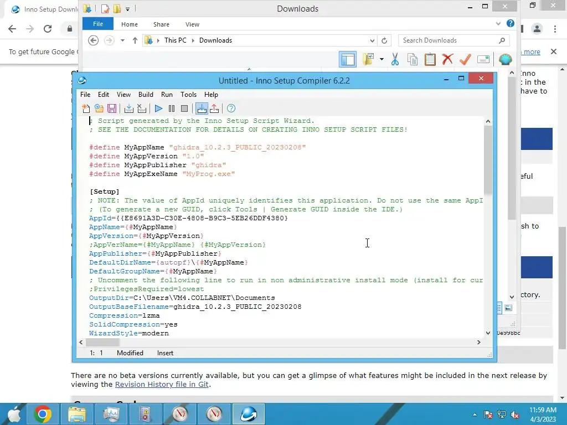Toggle the Explorer preview pane layout icon
567x425 pixels.
pos(348,59)
